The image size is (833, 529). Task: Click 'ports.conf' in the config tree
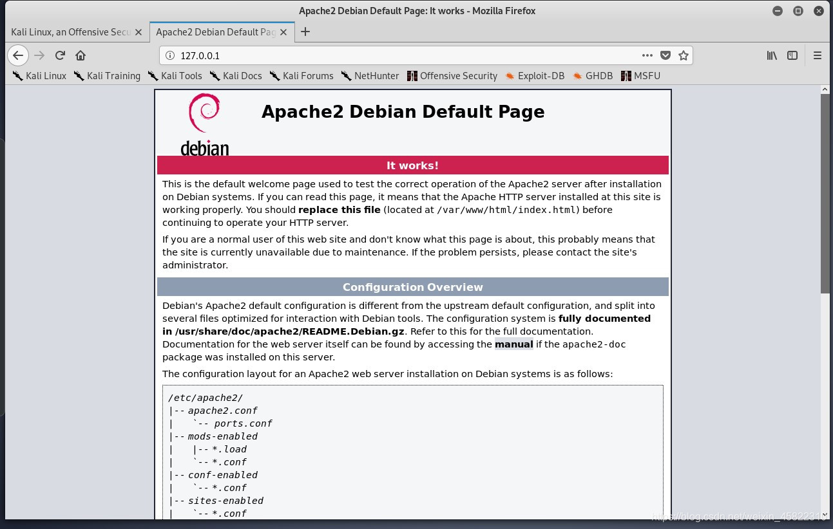[243, 423]
